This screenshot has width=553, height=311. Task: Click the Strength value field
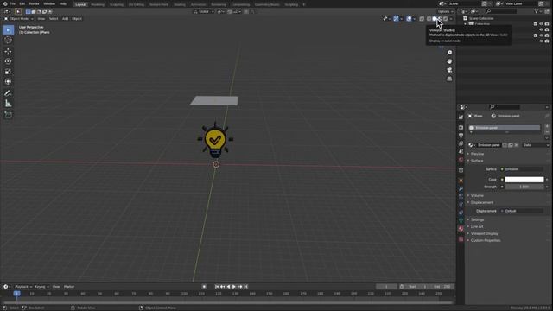[524, 187]
